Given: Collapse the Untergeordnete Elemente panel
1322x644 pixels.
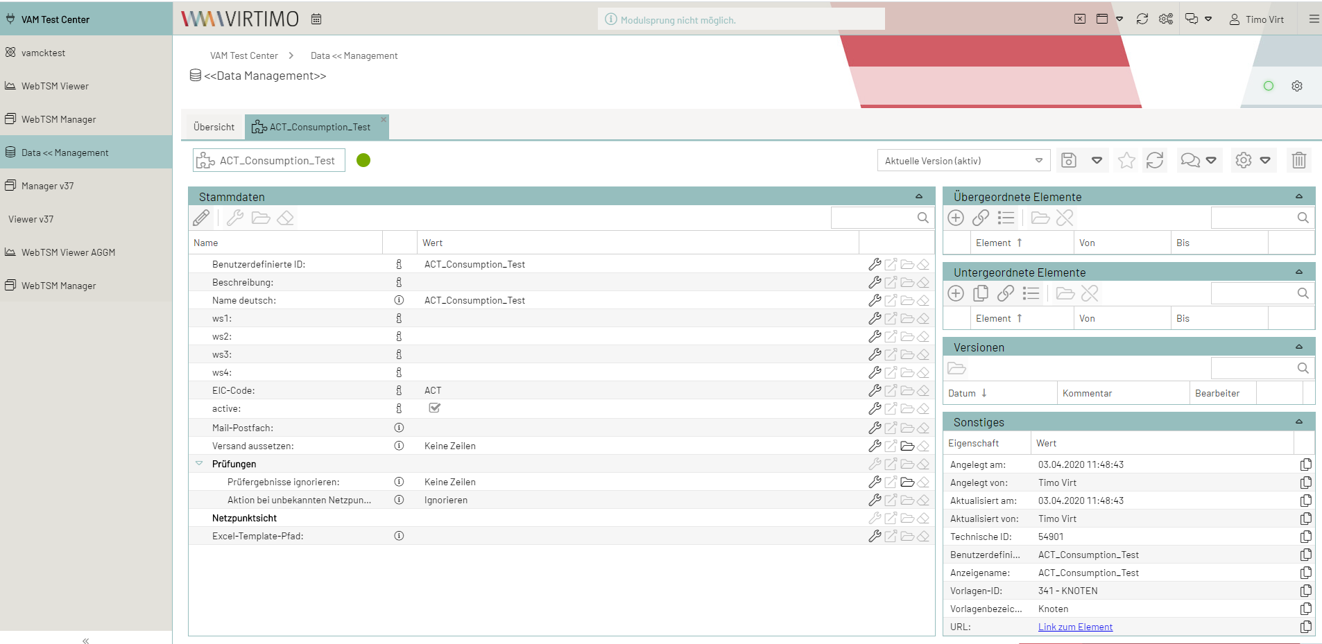Looking at the screenshot, I should 1299,272.
